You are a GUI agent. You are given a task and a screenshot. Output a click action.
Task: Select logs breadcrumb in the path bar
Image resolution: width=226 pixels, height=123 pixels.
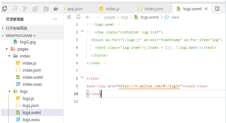click(x=124, y=17)
